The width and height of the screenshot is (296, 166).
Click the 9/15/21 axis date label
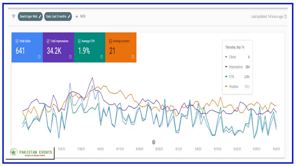point(218,149)
